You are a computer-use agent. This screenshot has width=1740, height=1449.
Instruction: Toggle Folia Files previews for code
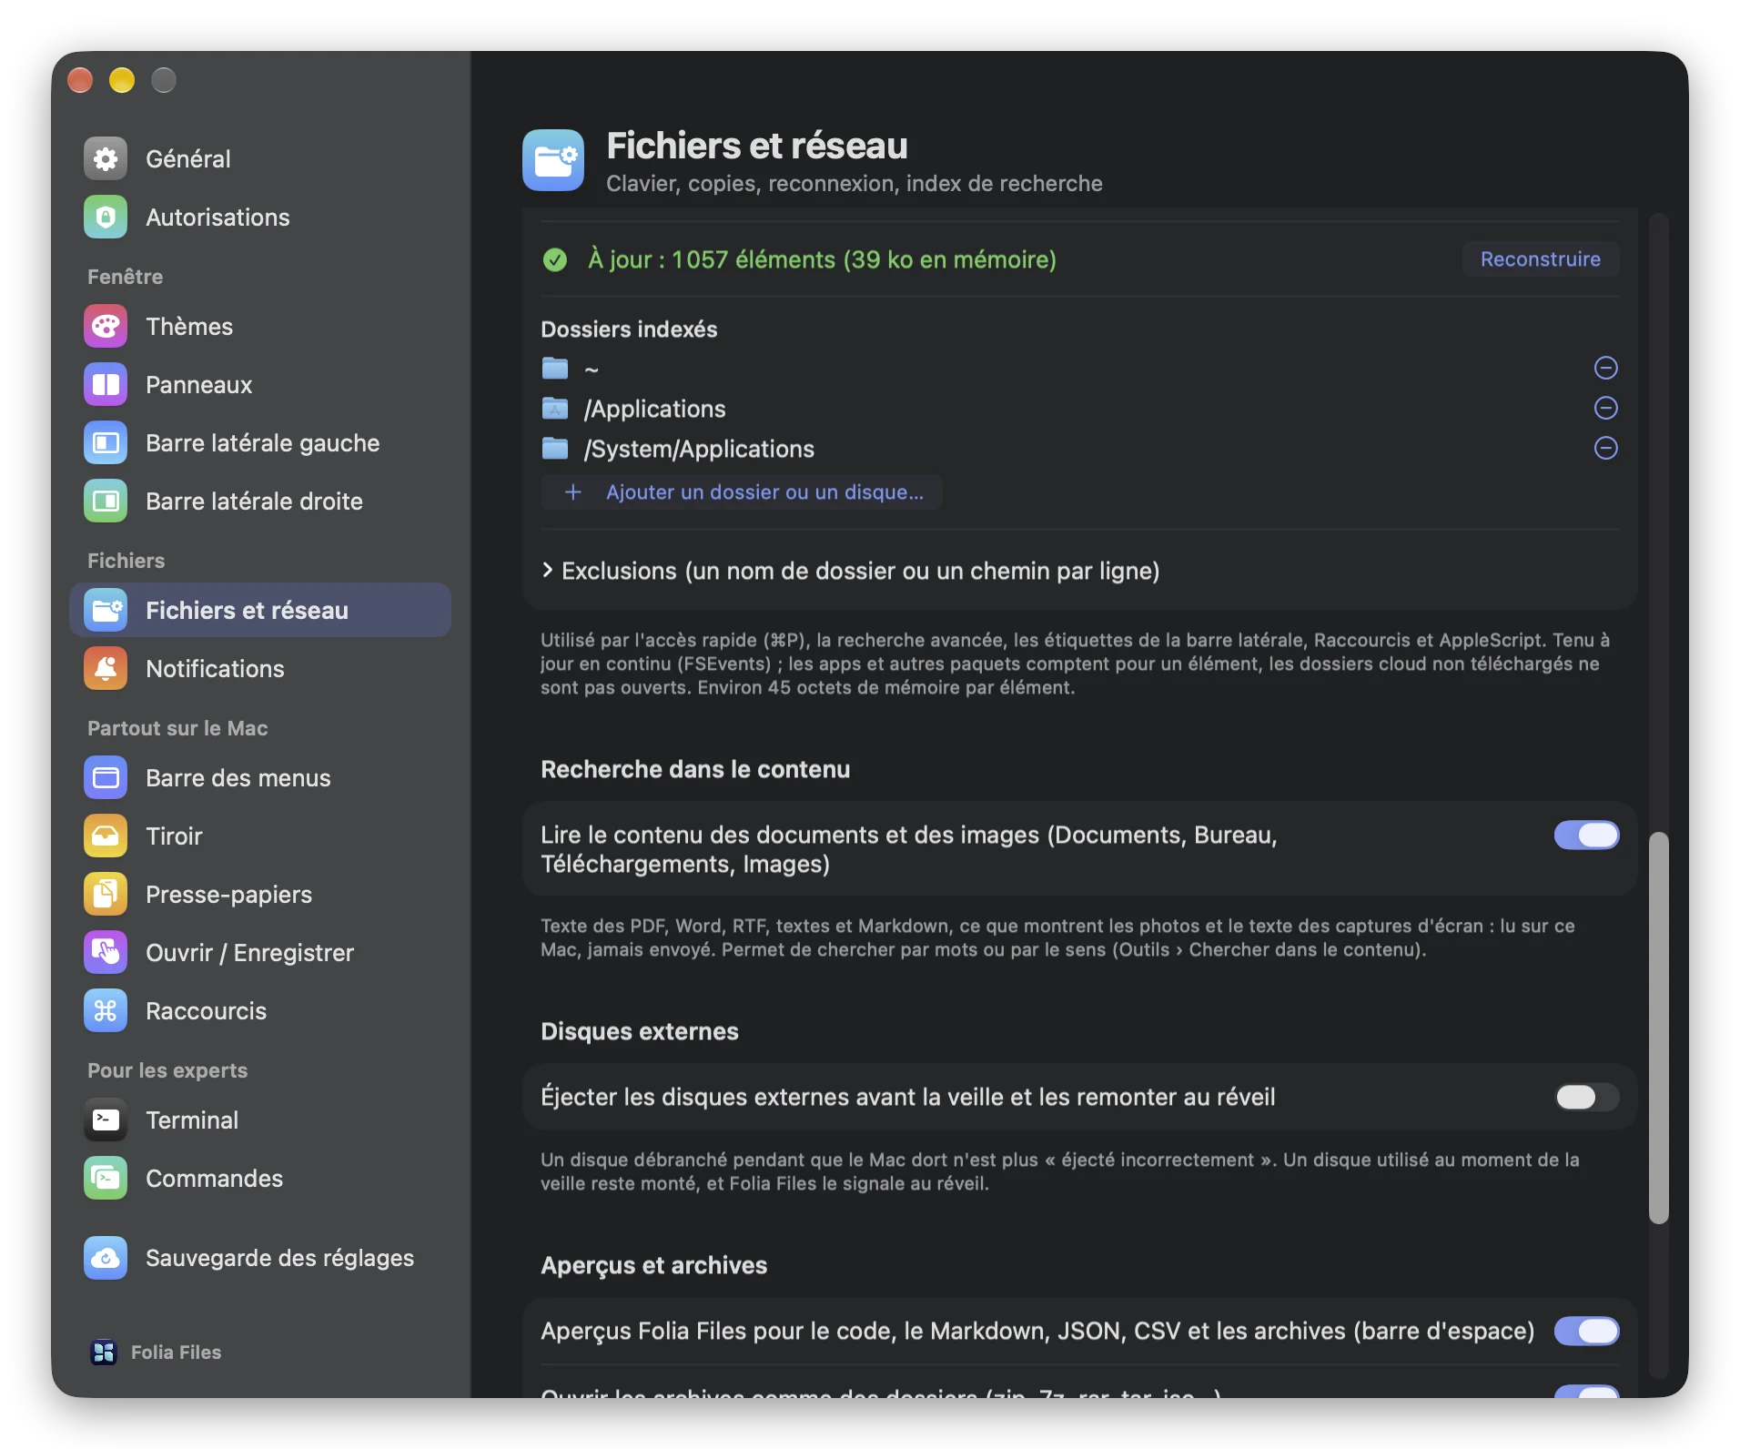(x=1586, y=1331)
